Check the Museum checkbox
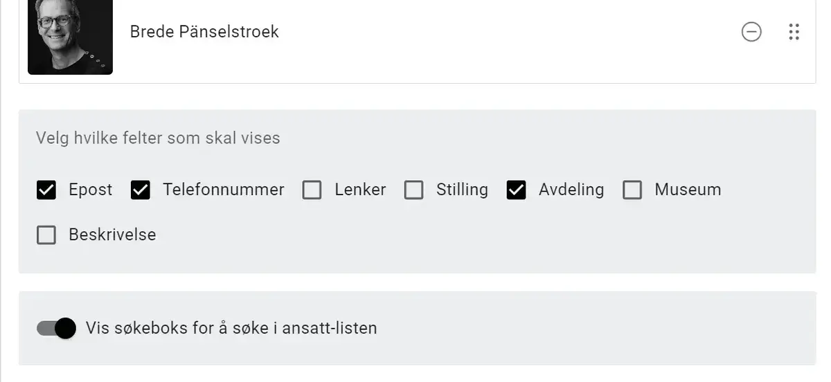Viewport: 831px width, 382px height. coord(632,190)
